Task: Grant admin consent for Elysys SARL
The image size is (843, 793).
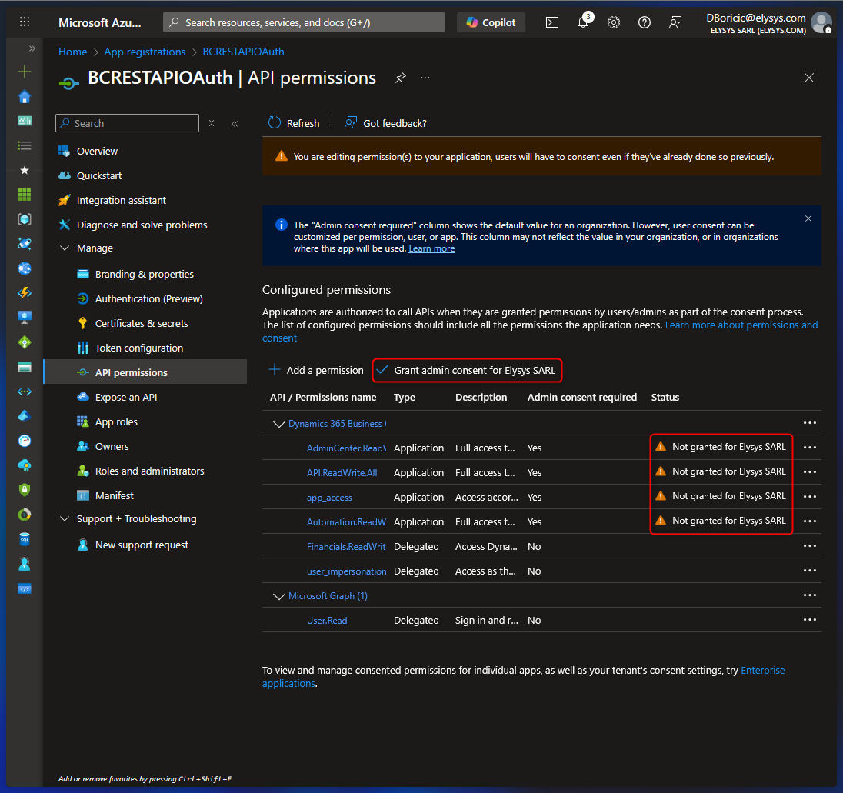Action: point(466,370)
